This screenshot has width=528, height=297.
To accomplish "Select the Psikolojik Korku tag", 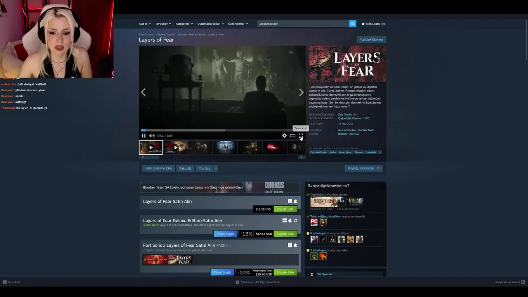I will click(318, 152).
